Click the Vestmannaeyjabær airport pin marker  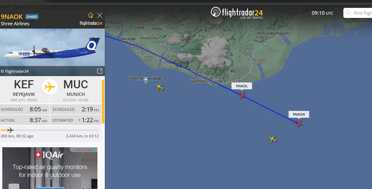point(146,80)
